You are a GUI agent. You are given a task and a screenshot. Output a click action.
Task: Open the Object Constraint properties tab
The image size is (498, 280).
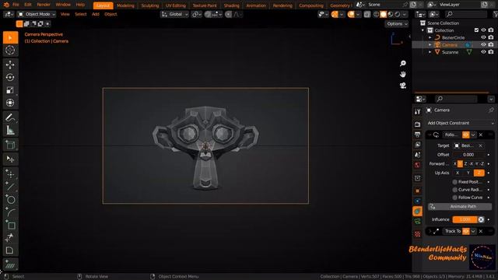click(417, 212)
